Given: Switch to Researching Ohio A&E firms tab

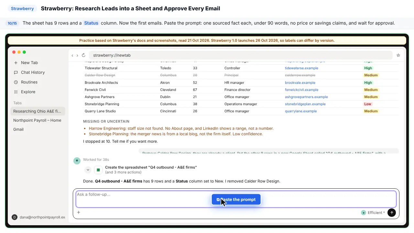Looking at the screenshot, I should [38, 111].
